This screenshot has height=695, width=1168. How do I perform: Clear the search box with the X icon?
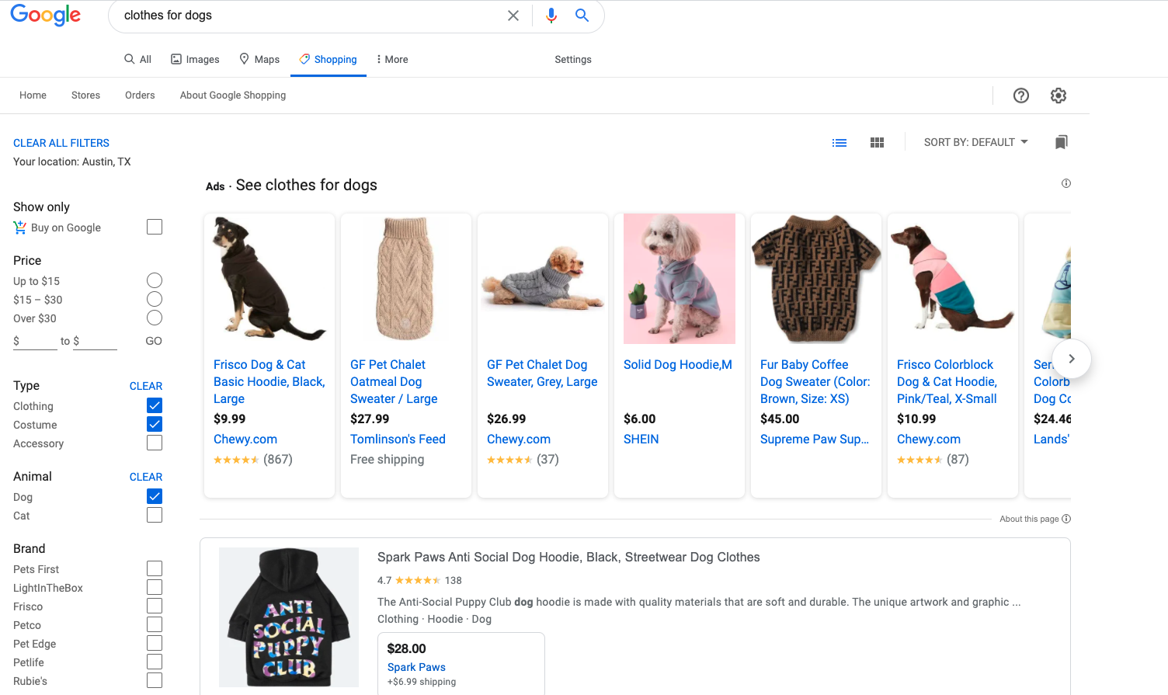513,16
